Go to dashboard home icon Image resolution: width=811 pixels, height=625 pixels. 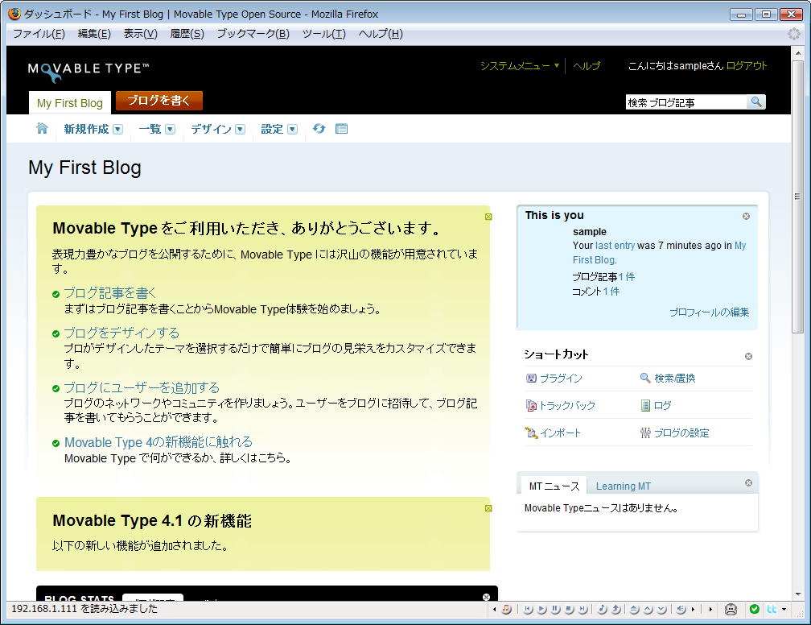tap(42, 128)
